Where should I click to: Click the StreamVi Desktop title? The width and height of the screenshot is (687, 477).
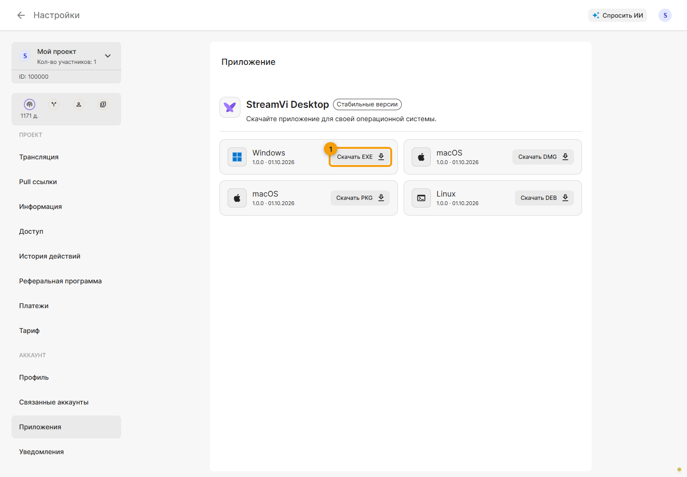click(x=288, y=104)
